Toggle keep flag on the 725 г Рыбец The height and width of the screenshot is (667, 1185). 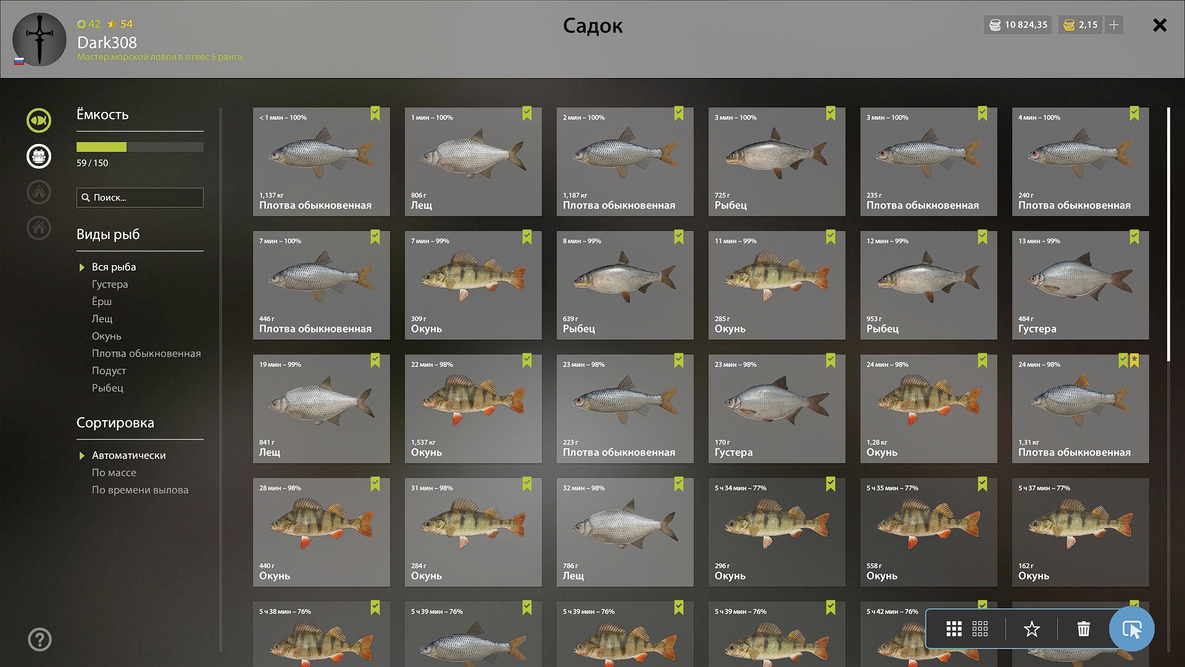(x=831, y=114)
